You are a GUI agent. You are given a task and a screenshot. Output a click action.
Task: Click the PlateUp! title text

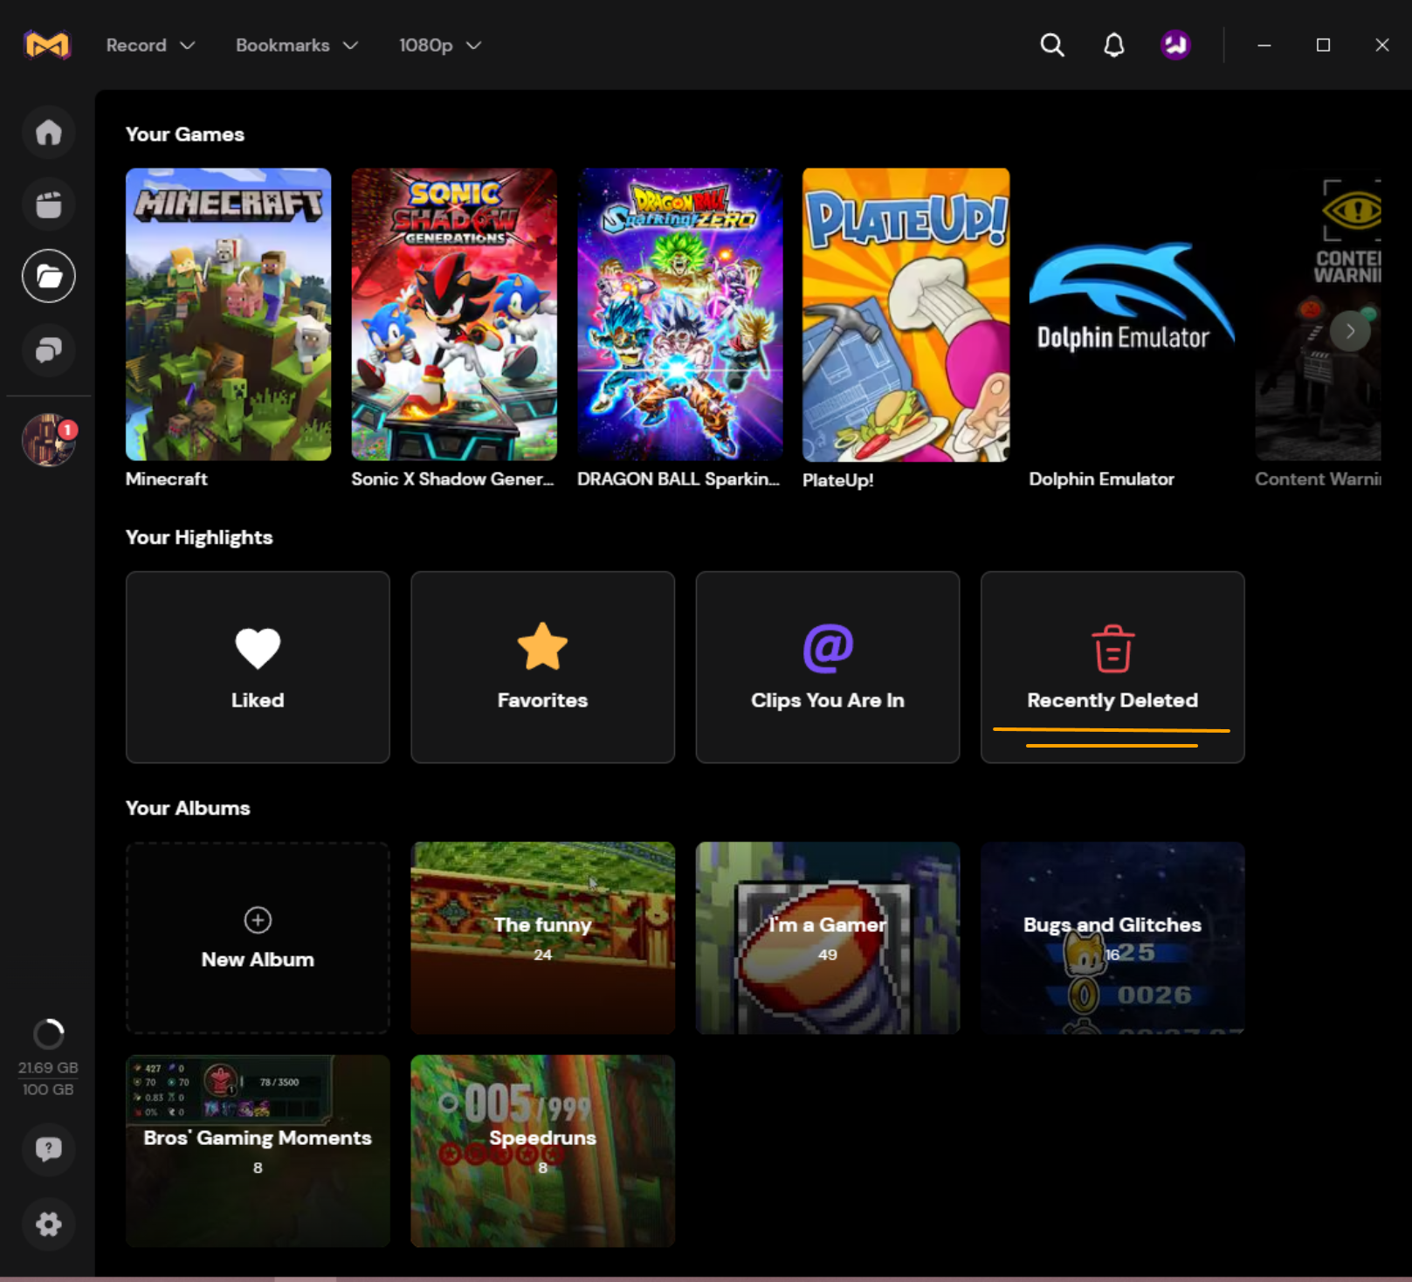coord(838,479)
